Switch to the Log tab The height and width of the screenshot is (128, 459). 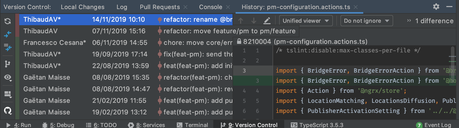(122, 7)
